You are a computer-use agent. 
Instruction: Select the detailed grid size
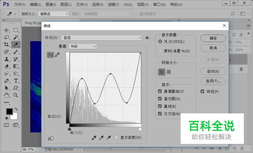coord(169,72)
